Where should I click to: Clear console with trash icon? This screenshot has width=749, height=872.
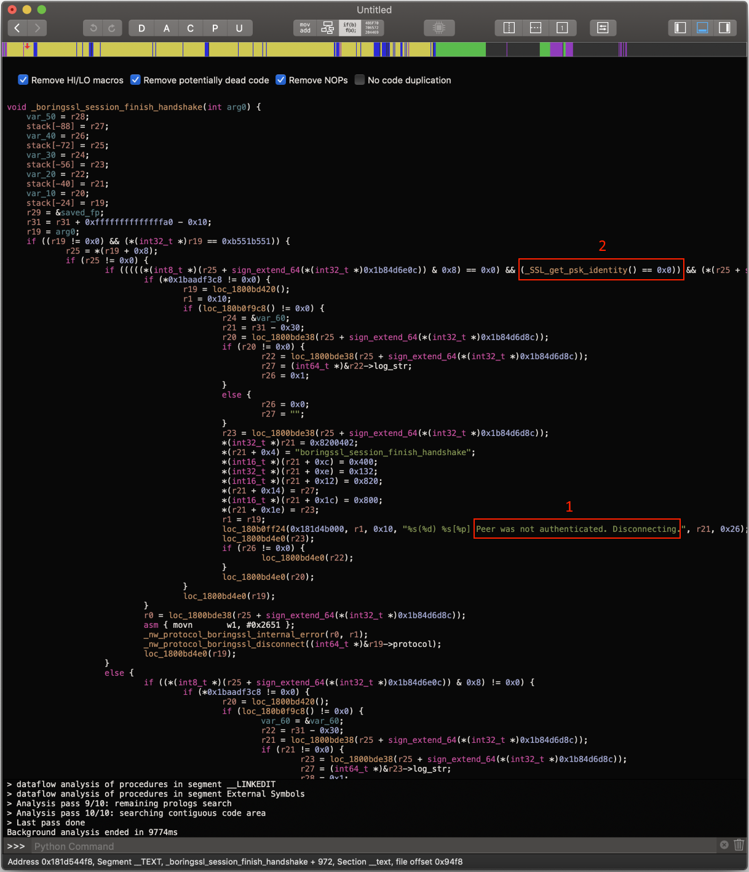point(739,845)
